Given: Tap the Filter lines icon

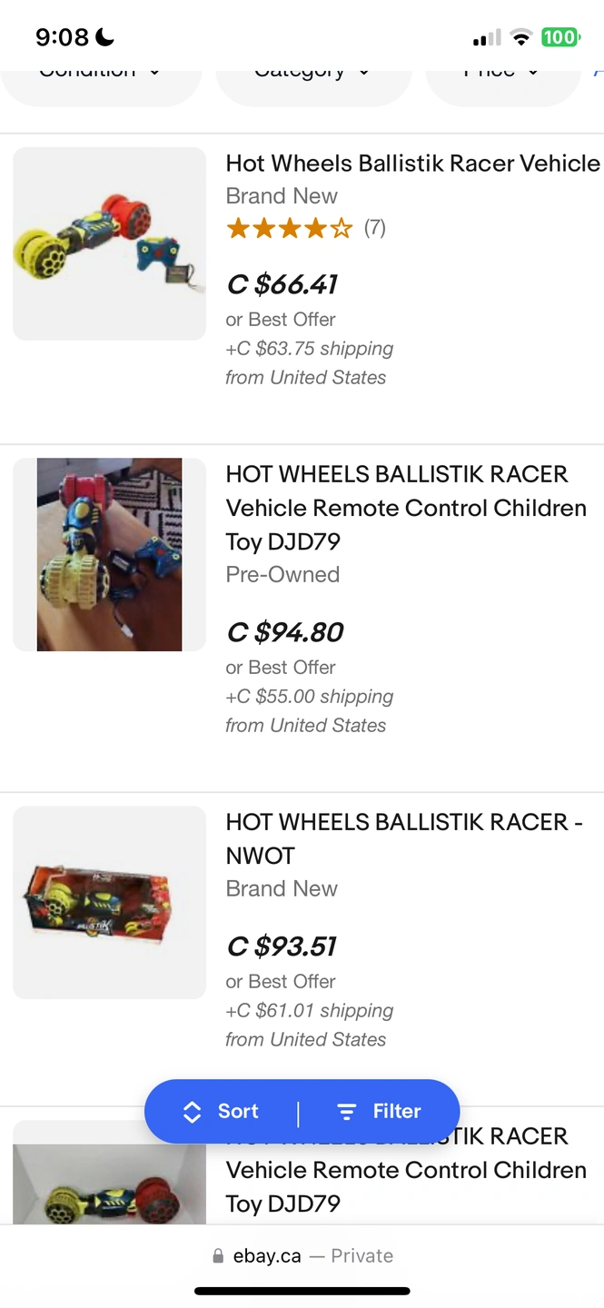Looking at the screenshot, I should tap(346, 1112).
